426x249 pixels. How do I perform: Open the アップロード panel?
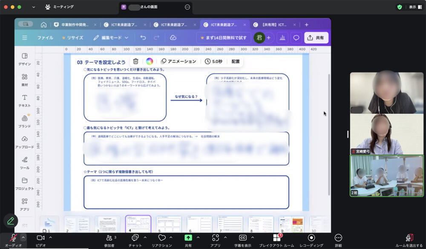coord(25,142)
